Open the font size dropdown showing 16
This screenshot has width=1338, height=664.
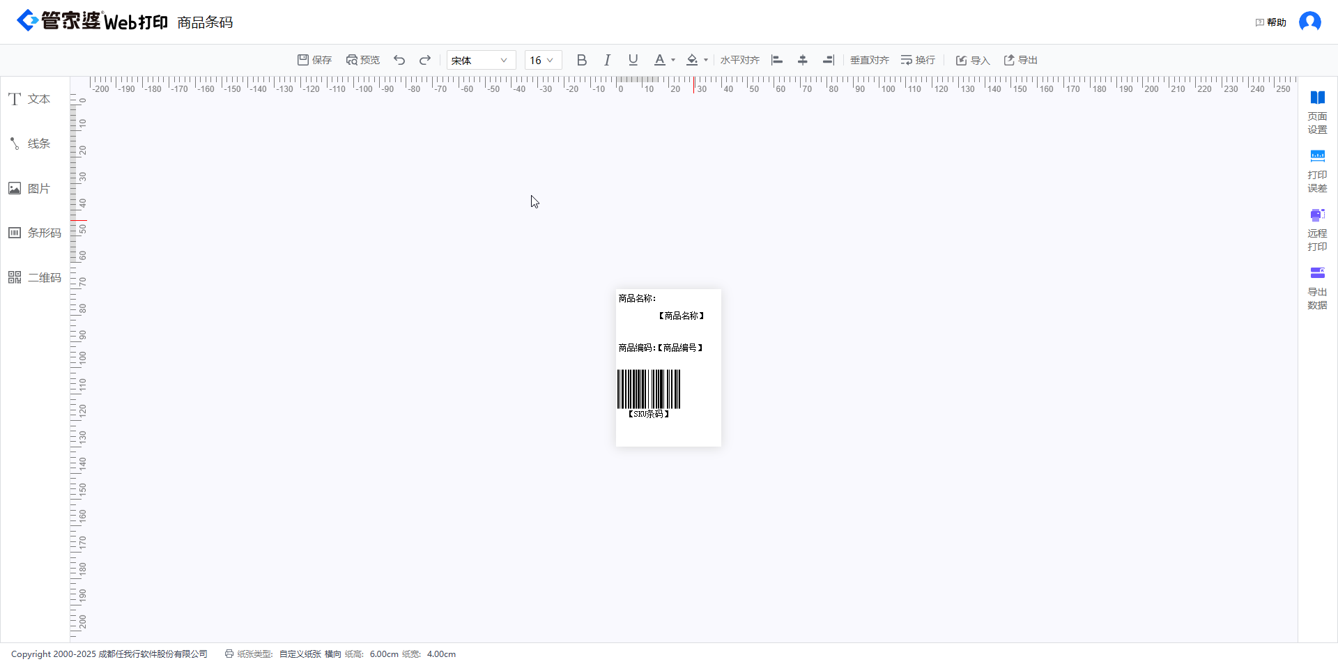point(543,60)
